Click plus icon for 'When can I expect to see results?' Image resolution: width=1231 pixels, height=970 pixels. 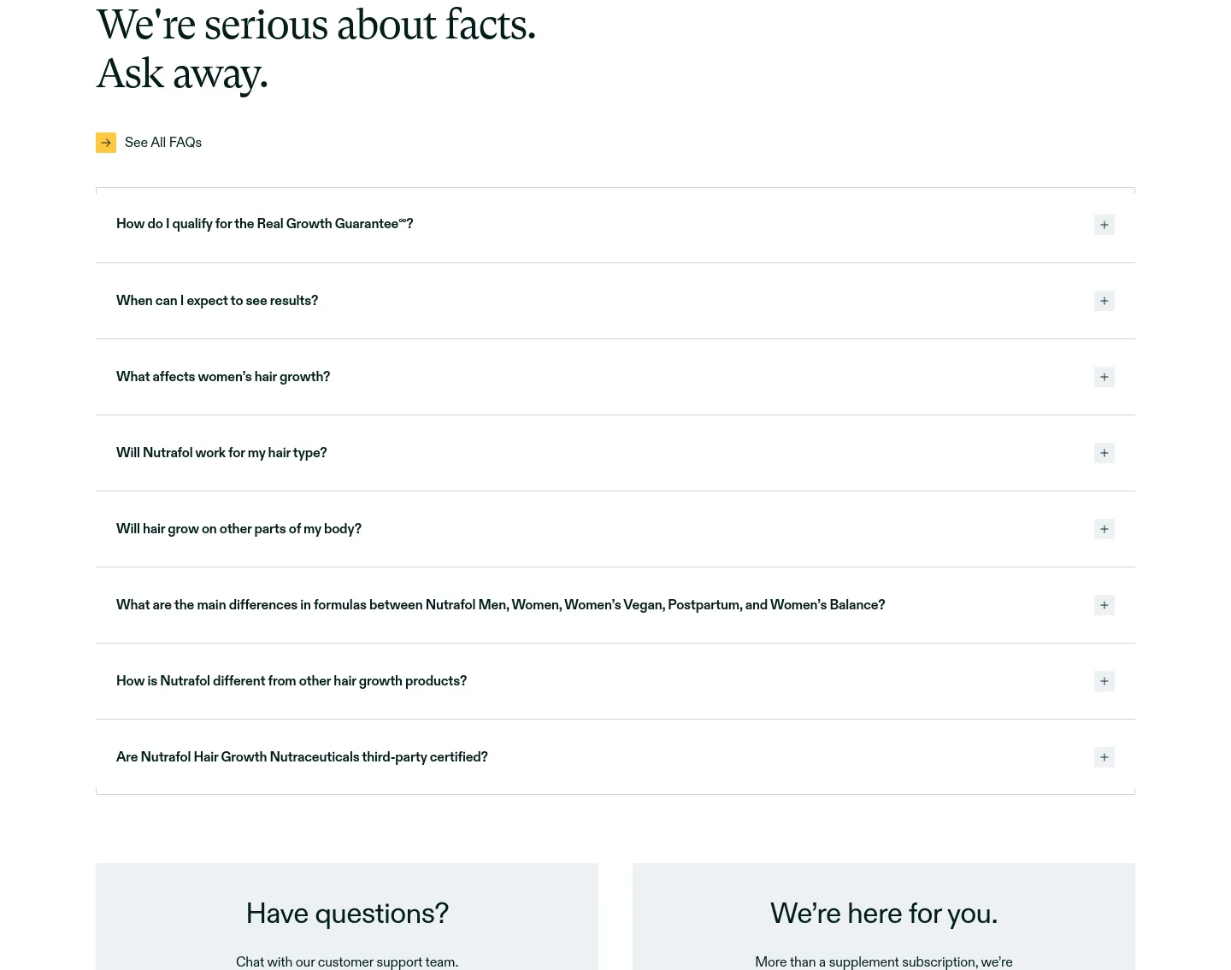click(x=1104, y=301)
